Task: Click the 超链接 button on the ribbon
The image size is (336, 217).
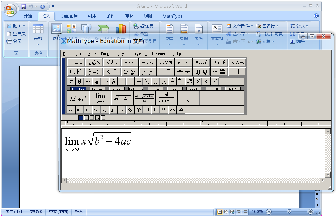Action: click(145, 26)
